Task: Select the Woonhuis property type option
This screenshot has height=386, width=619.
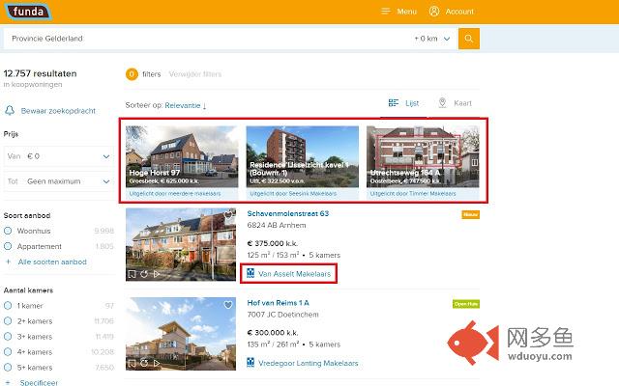Action: tap(9, 232)
